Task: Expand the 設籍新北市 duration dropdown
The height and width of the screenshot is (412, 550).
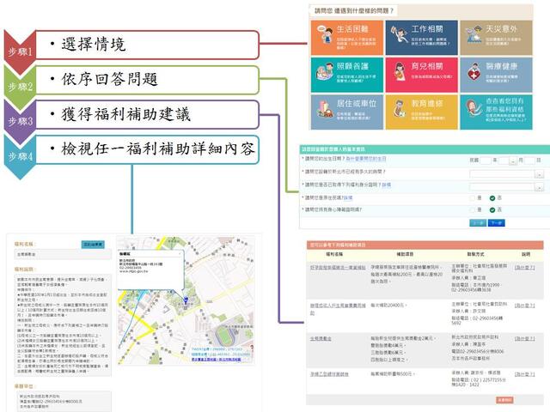Action: (540, 173)
